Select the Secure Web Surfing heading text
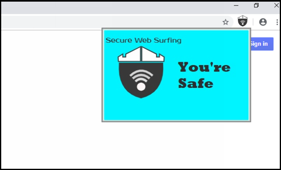Viewport: 281px width, 170px height. click(x=143, y=40)
